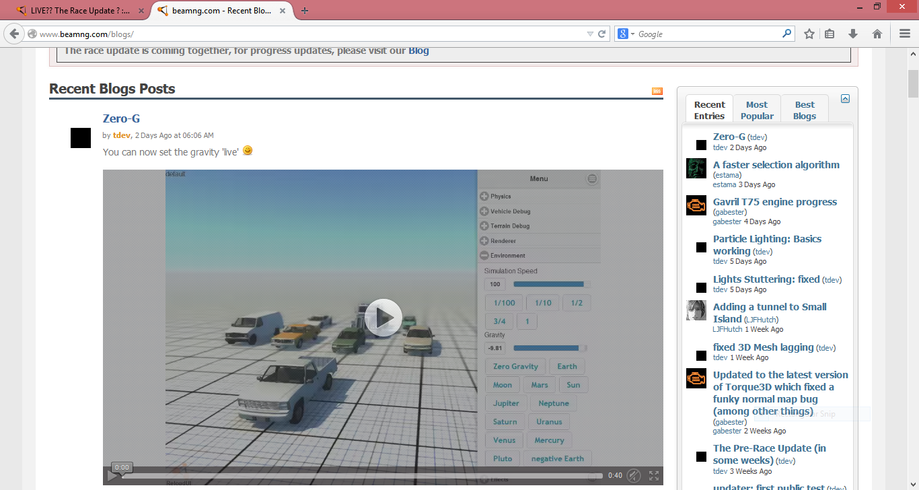Go back using the browser back arrow
This screenshot has width=919, height=490.
coord(14,34)
